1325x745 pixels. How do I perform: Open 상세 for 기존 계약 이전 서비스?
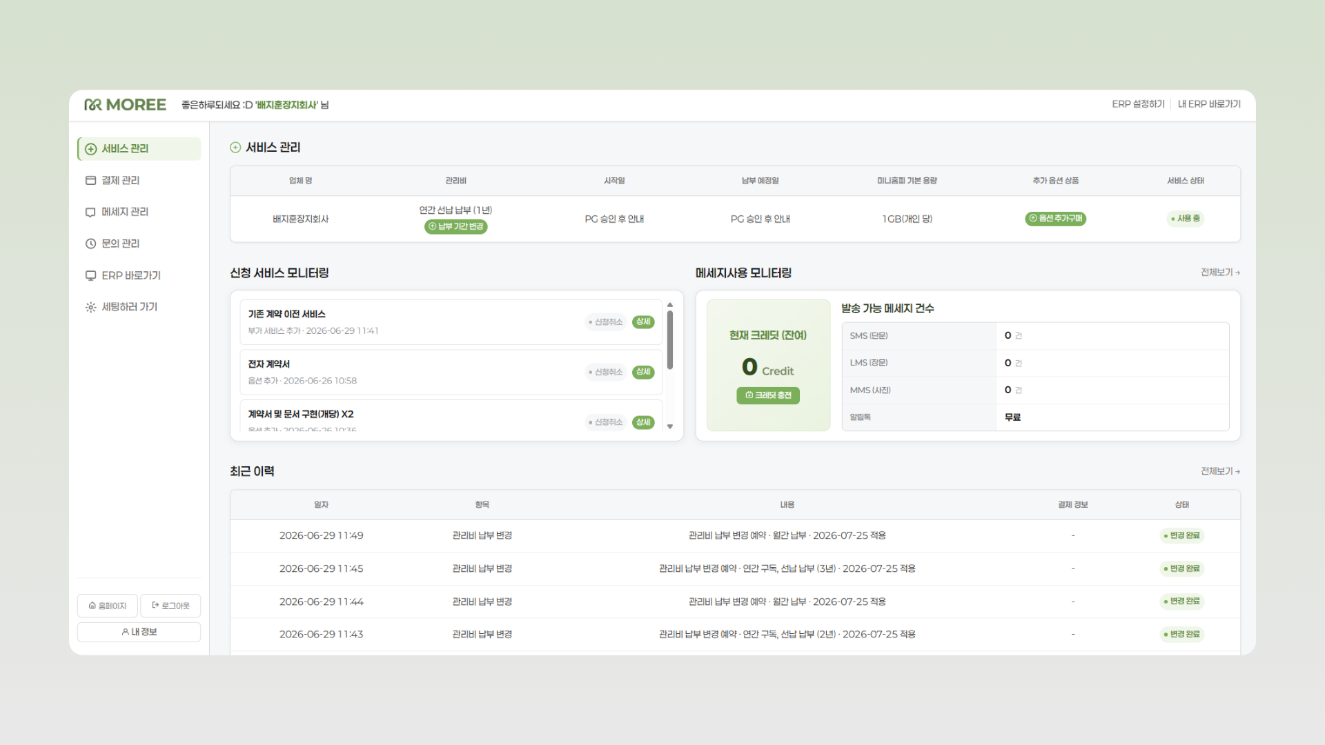point(643,322)
